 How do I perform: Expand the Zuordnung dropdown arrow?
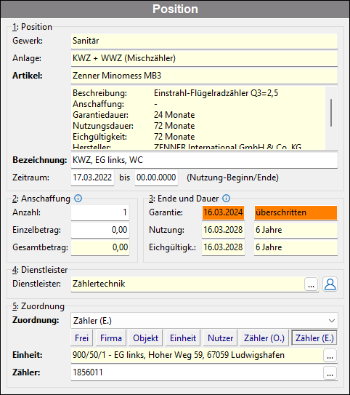pyautogui.click(x=332, y=320)
